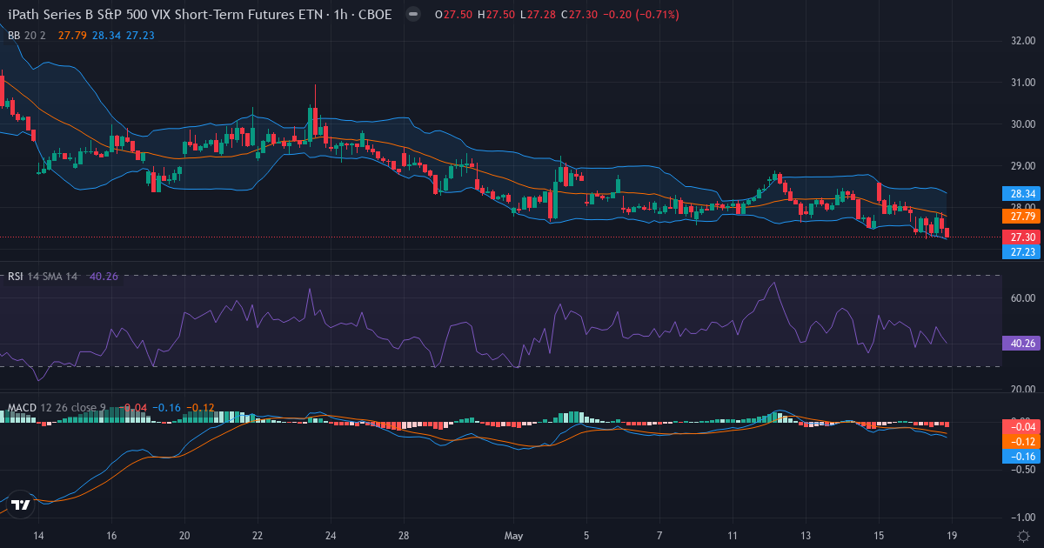Screen dimensions: 1044x548
Task: Click date label 13 on time axis
Action: (806, 535)
